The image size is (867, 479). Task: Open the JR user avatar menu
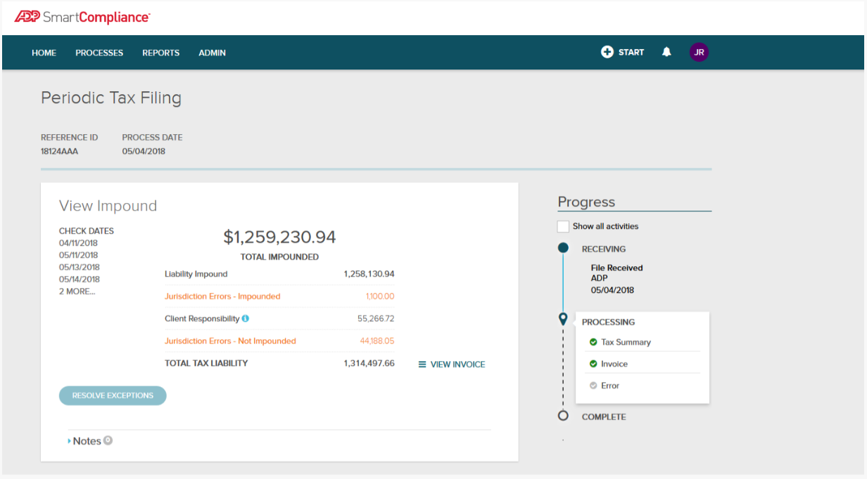coord(699,52)
